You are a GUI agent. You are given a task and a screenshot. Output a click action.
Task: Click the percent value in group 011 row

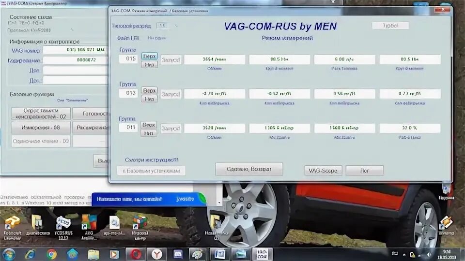pyautogui.click(x=410, y=128)
